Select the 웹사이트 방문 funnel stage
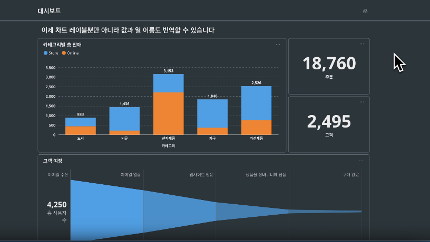 click(202, 174)
